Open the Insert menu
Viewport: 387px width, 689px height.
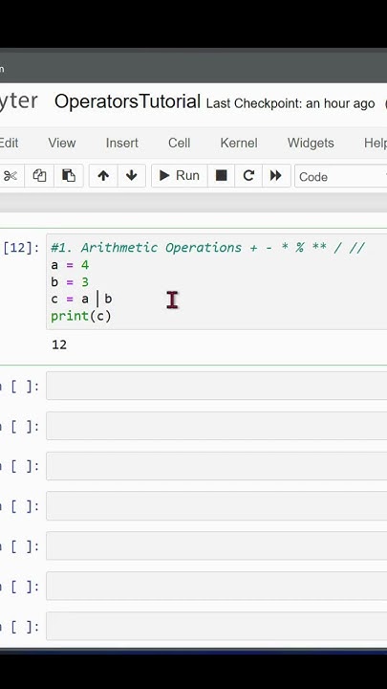122,143
